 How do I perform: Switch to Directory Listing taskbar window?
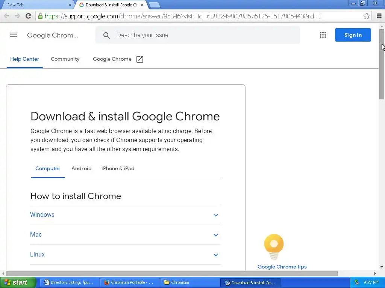pos(70,282)
